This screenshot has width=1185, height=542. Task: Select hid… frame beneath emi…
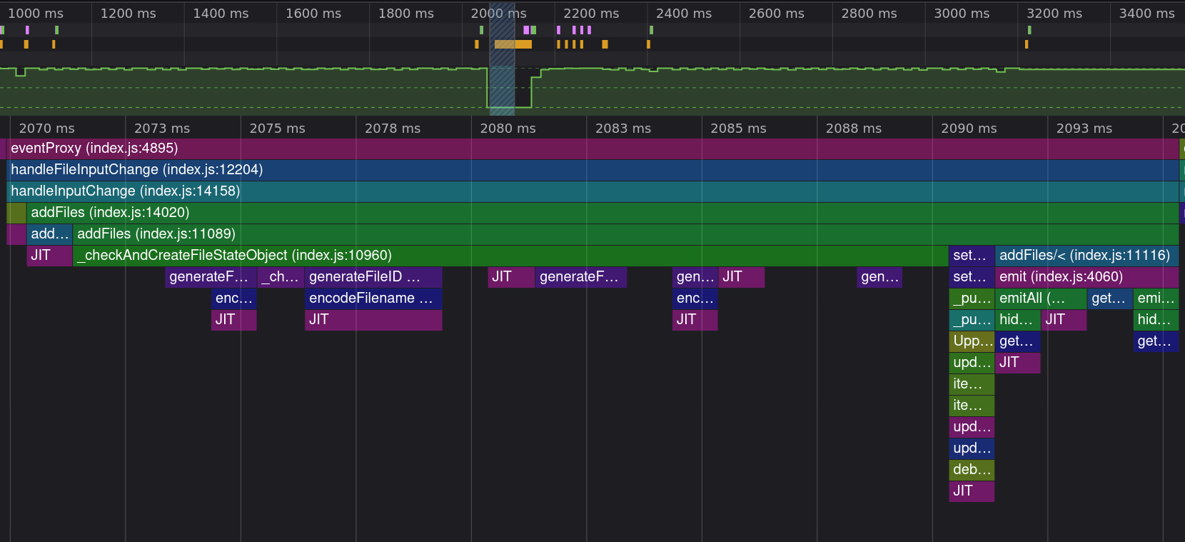pyautogui.click(x=1156, y=320)
